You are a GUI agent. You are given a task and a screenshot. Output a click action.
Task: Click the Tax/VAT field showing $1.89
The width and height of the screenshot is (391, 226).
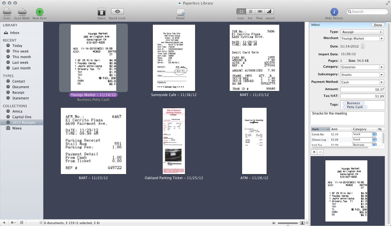tap(363, 96)
